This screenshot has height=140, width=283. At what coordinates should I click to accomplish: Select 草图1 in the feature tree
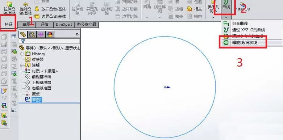pyautogui.click(x=34, y=99)
